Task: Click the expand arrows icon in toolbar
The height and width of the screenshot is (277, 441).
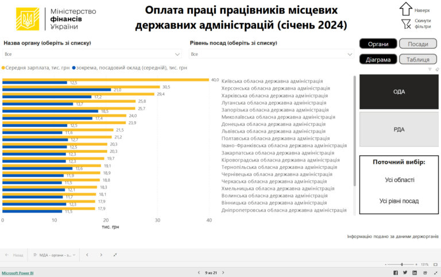Action: pos(115,255)
